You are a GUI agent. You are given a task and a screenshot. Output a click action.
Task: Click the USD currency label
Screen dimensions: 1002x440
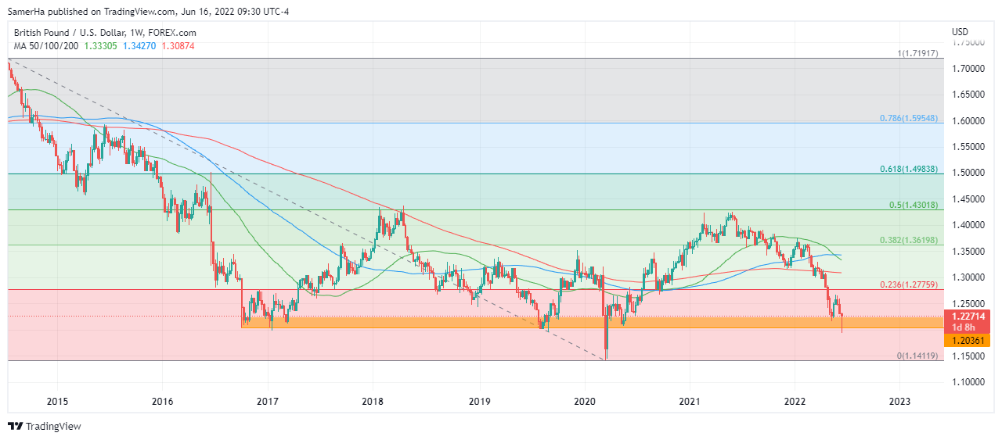(960, 32)
